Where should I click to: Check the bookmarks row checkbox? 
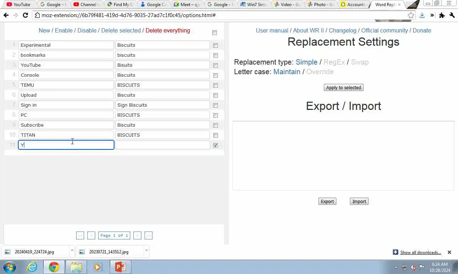click(215, 55)
